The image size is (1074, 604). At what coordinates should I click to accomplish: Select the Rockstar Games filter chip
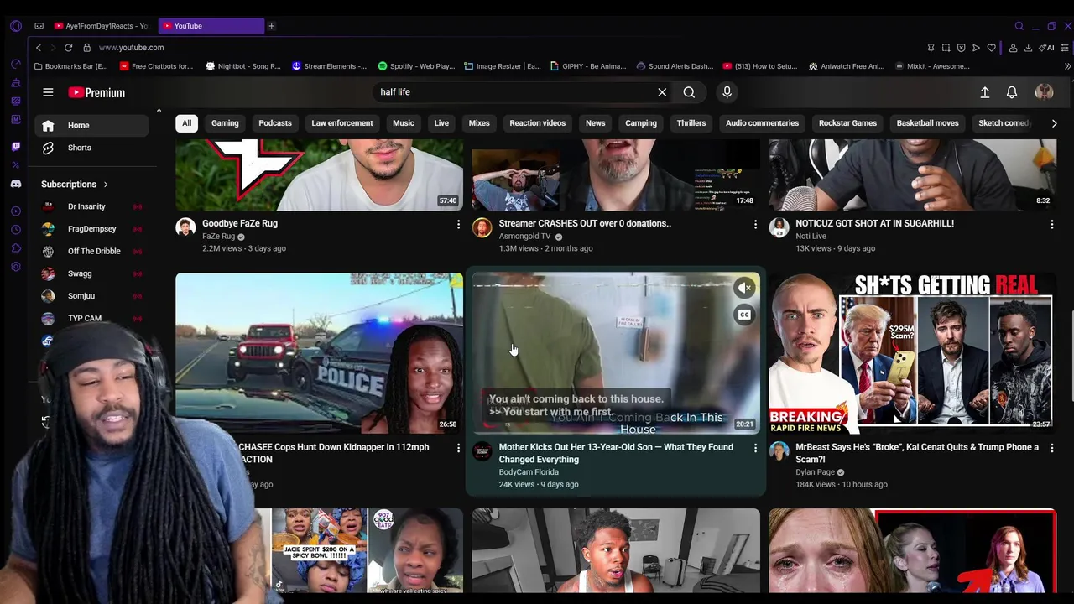pyautogui.click(x=847, y=123)
